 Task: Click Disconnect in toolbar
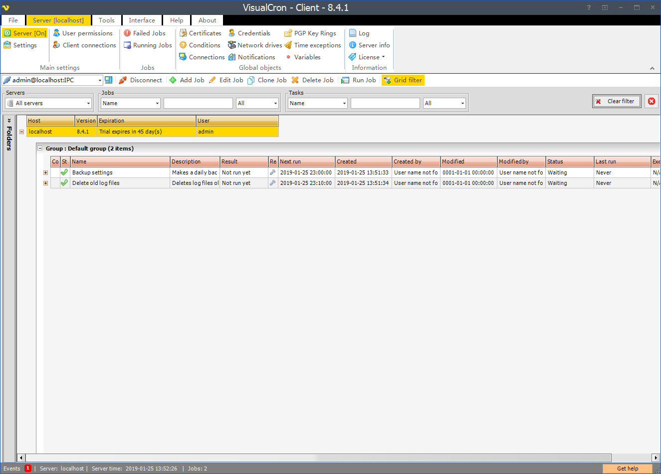[x=140, y=80]
